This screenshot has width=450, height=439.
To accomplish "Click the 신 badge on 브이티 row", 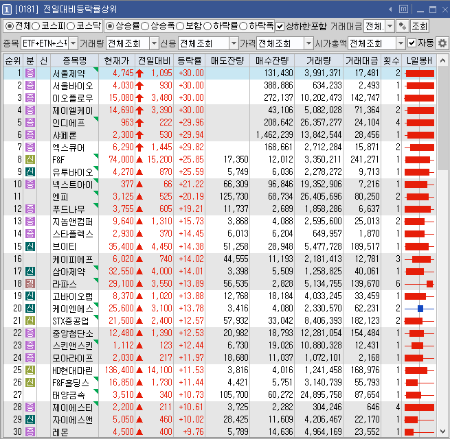I will (x=30, y=246).
